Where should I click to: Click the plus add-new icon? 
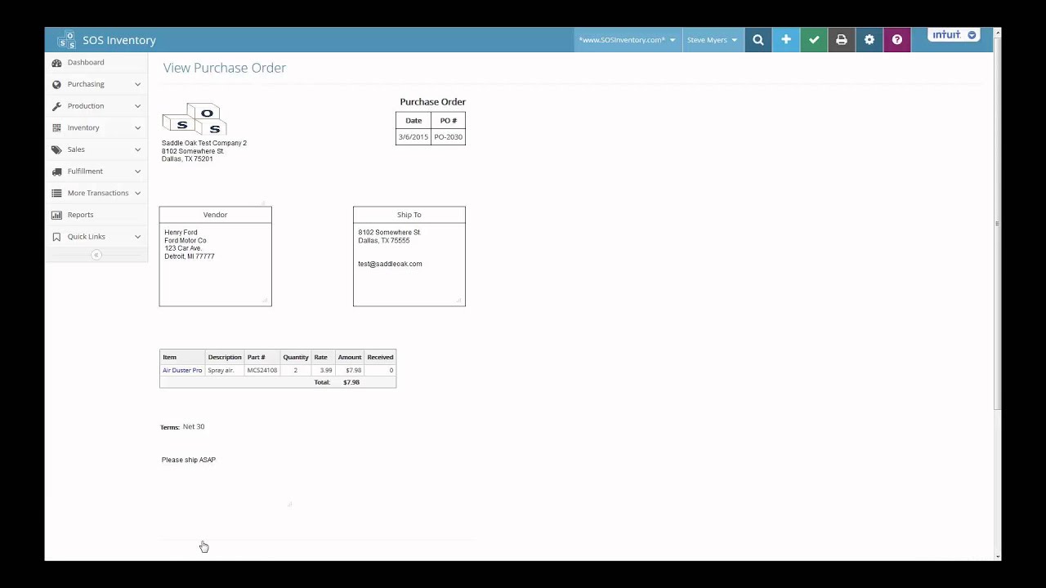tap(786, 40)
